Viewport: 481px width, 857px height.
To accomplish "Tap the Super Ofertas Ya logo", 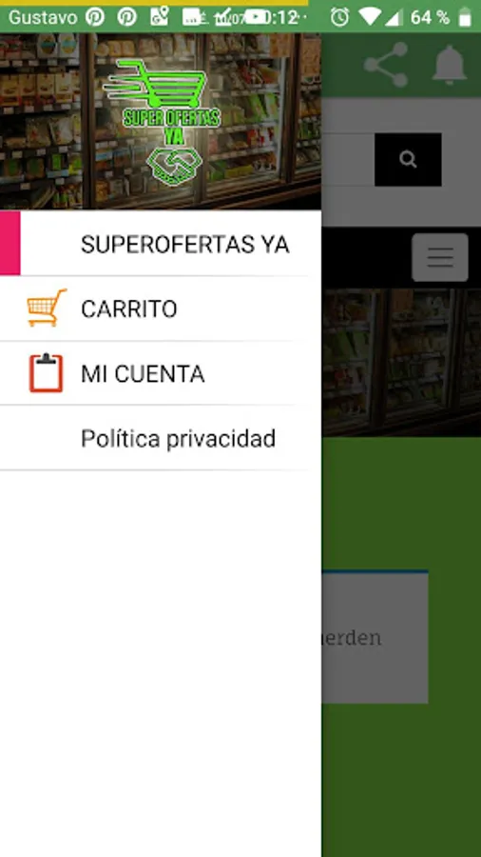I will pos(164,122).
